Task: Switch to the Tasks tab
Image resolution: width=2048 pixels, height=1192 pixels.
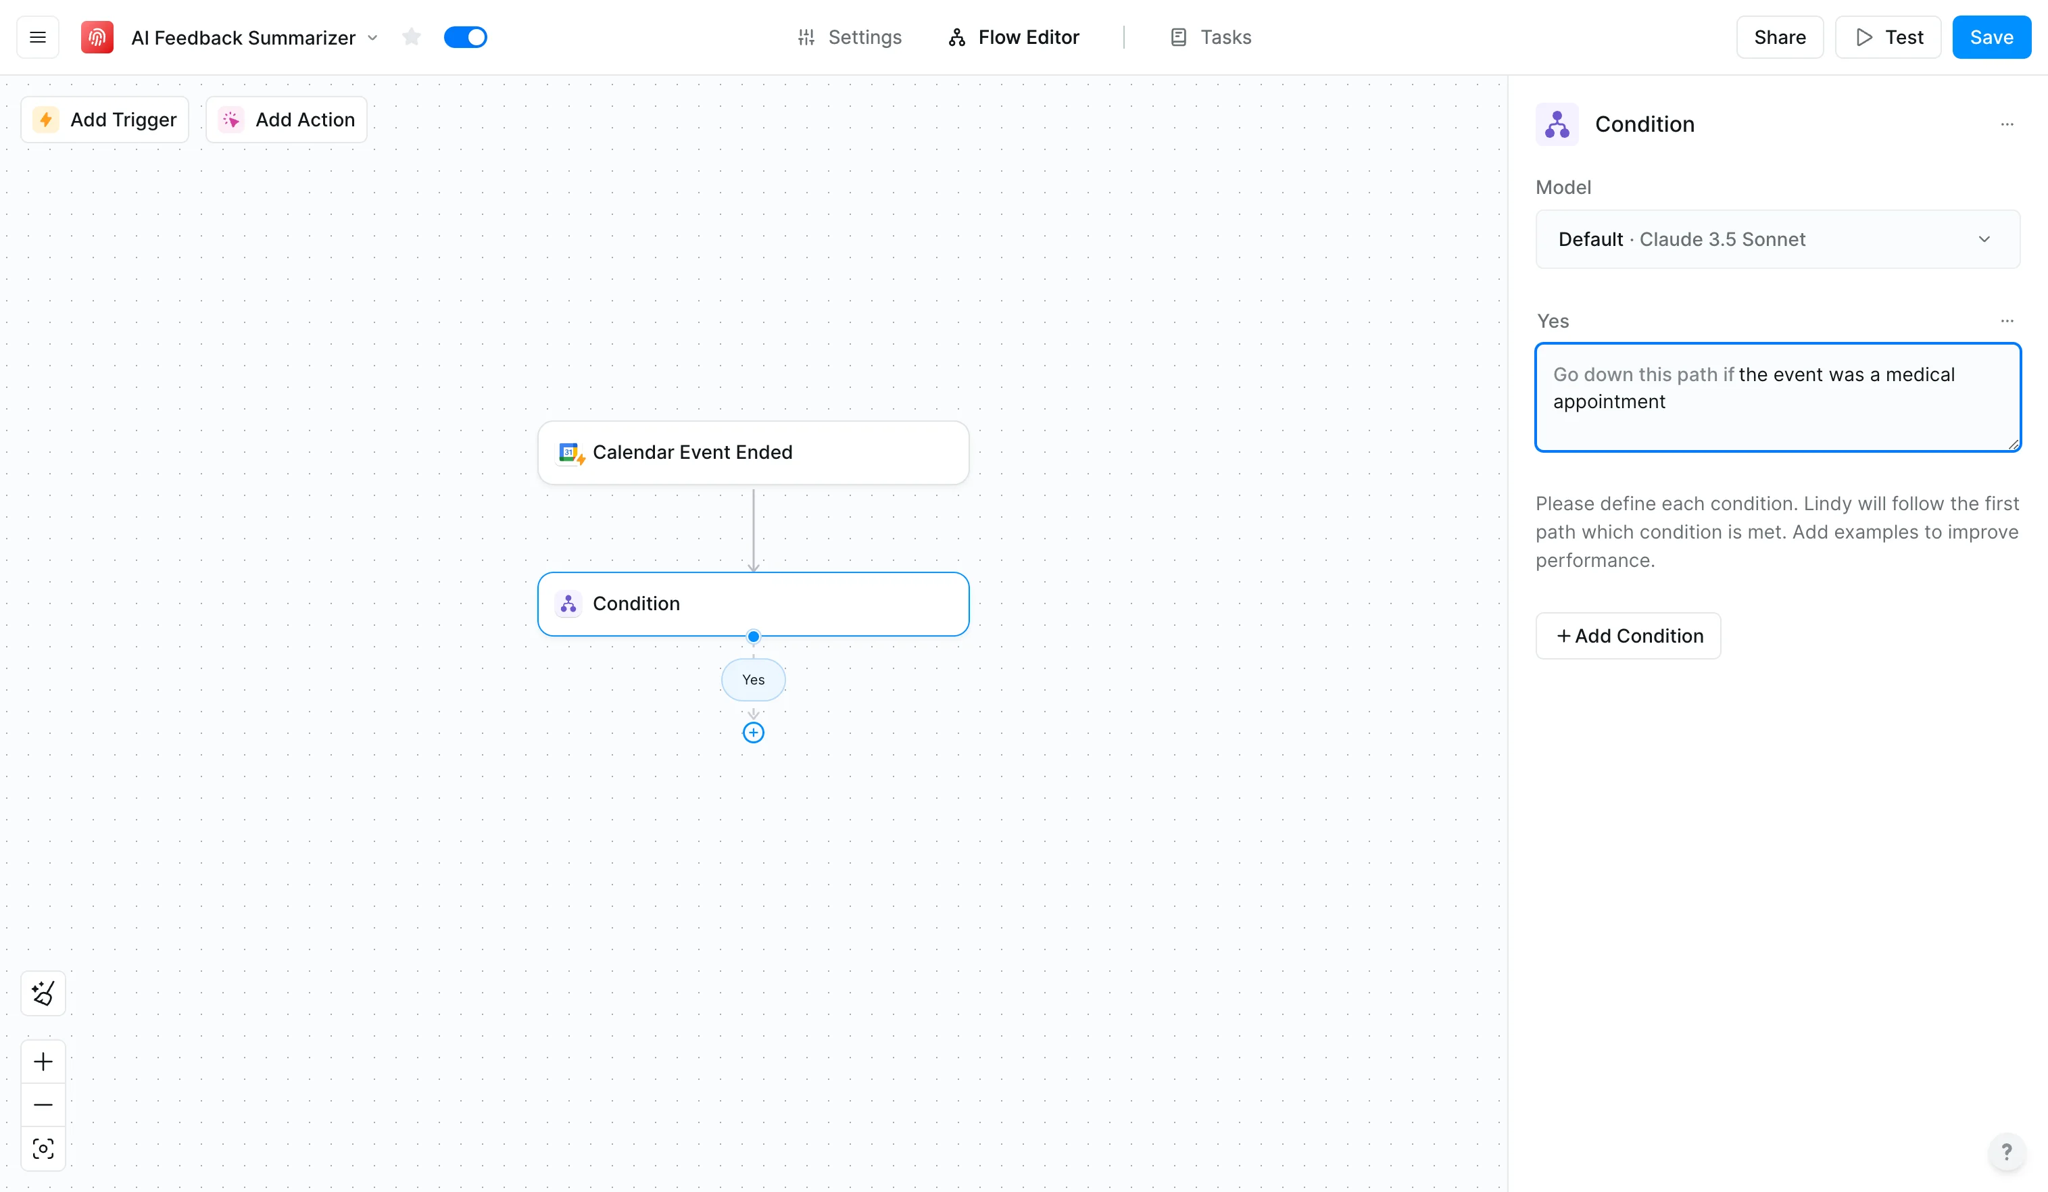Action: [1210, 37]
